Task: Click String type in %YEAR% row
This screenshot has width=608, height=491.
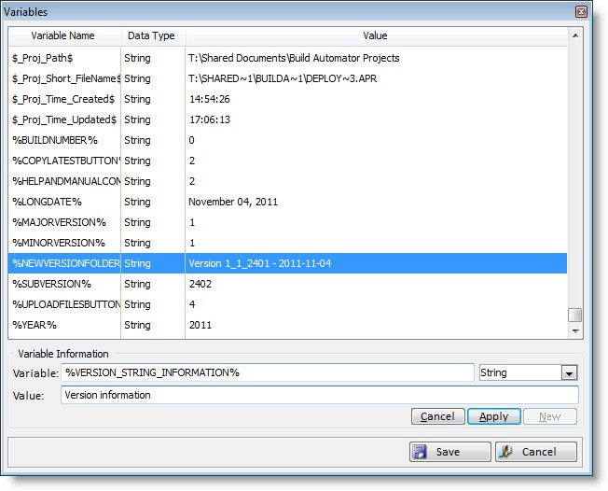Action: pos(137,325)
